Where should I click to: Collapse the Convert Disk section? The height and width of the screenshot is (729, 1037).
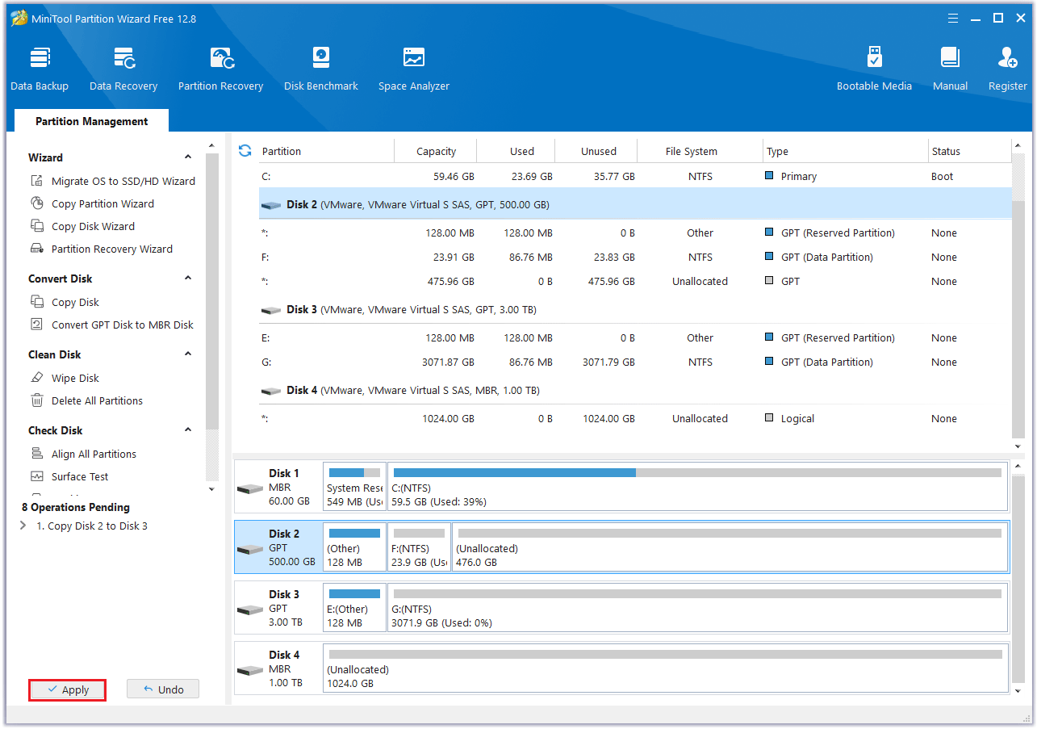coord(188,279)
